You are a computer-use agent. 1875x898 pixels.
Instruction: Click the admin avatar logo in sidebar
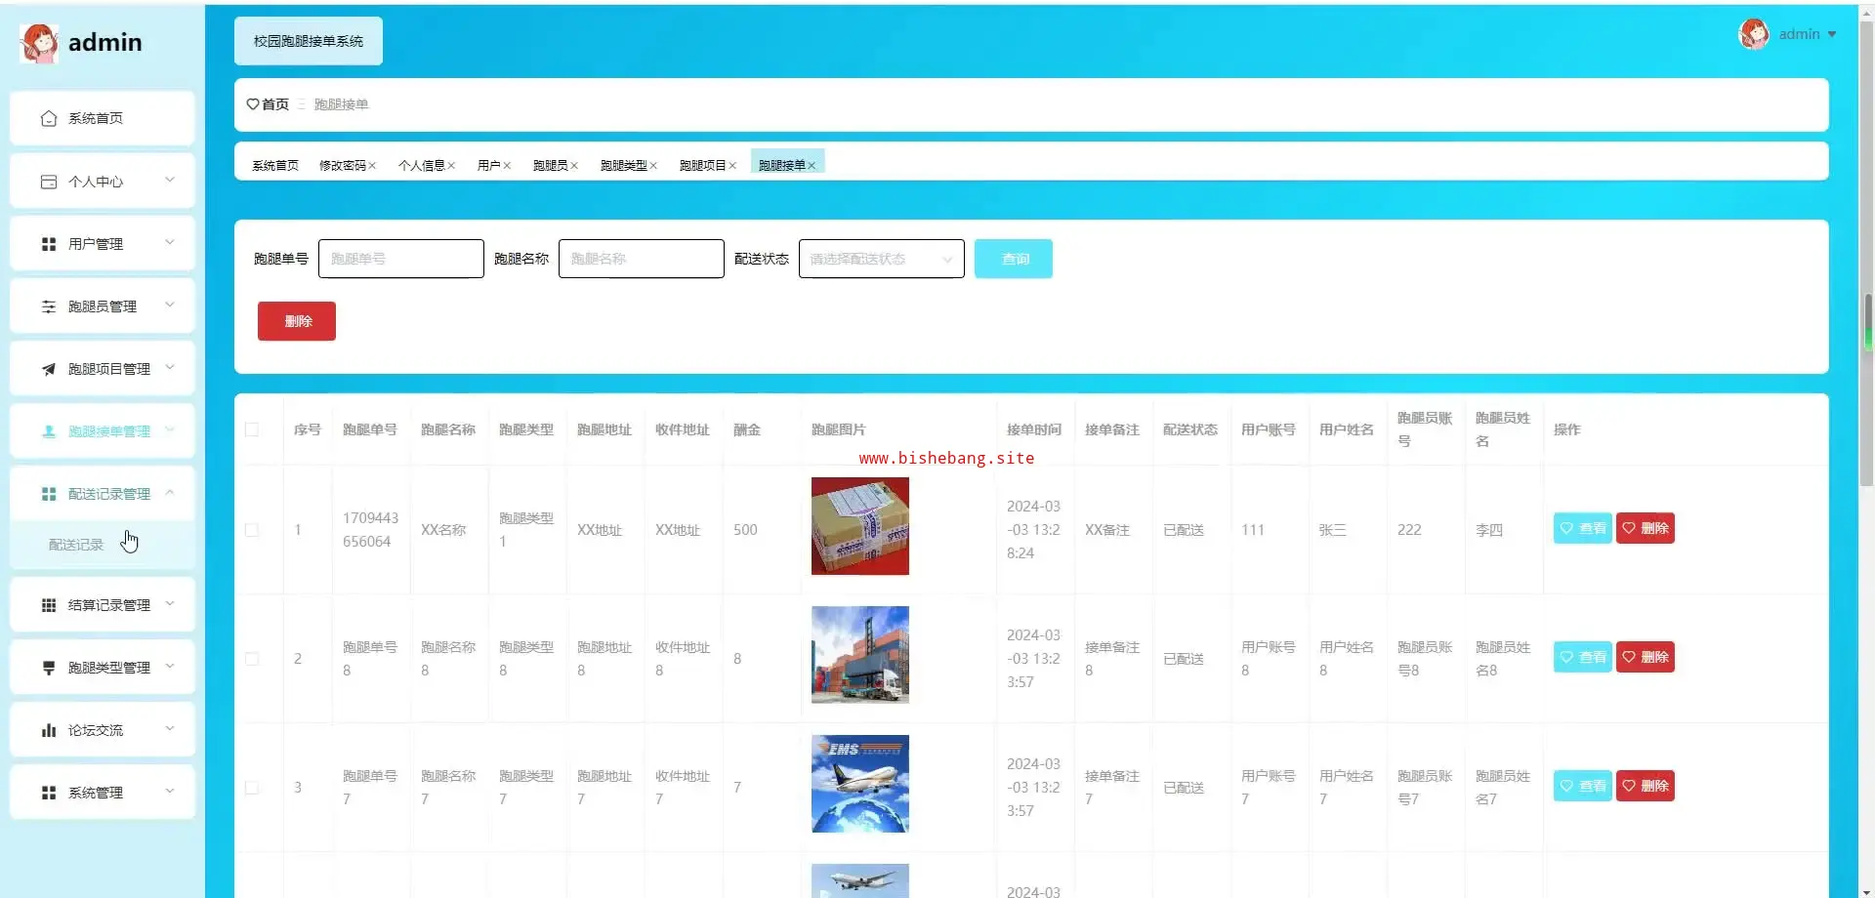click(x=39, y=43)
